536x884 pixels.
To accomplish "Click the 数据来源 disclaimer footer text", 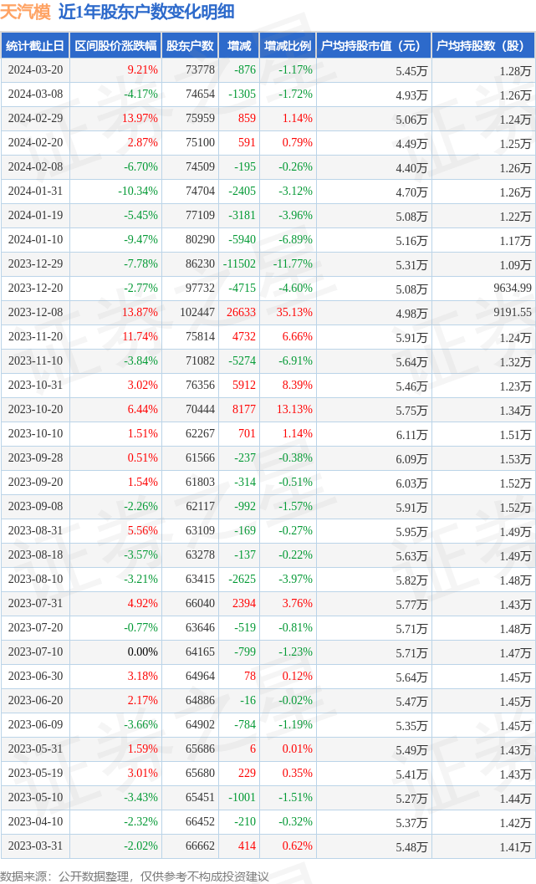I will (135, 876).
